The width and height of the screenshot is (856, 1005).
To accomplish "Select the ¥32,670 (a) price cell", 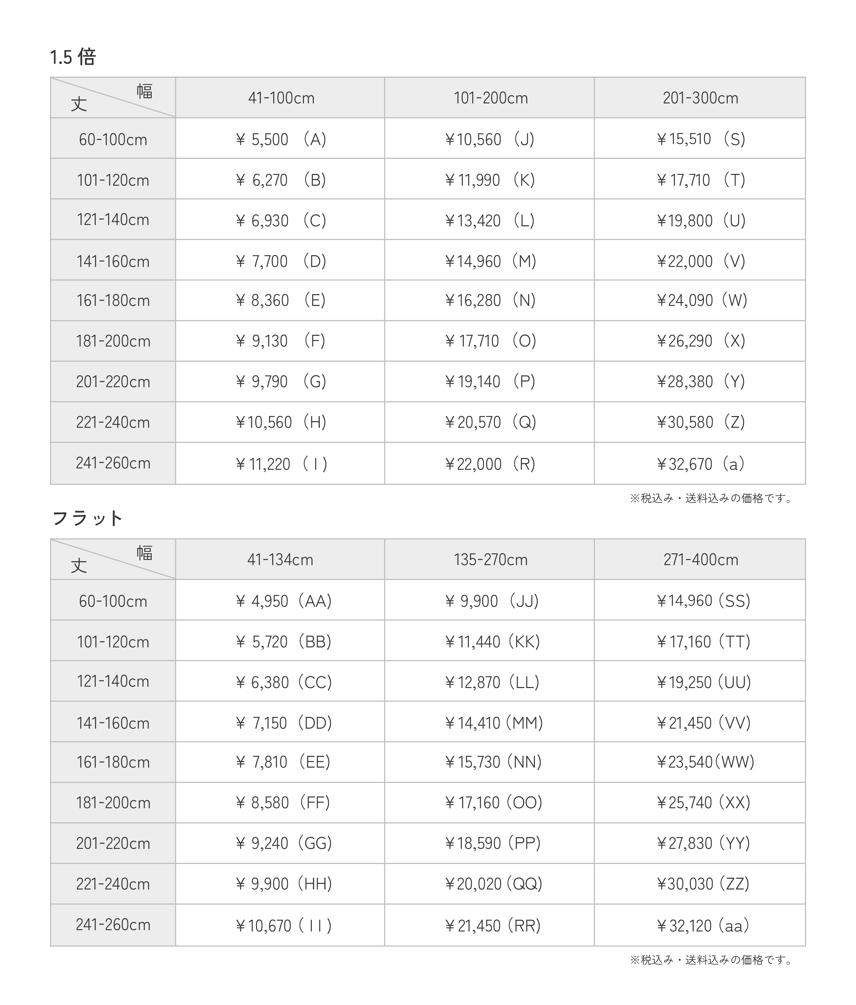I will 700,464.
